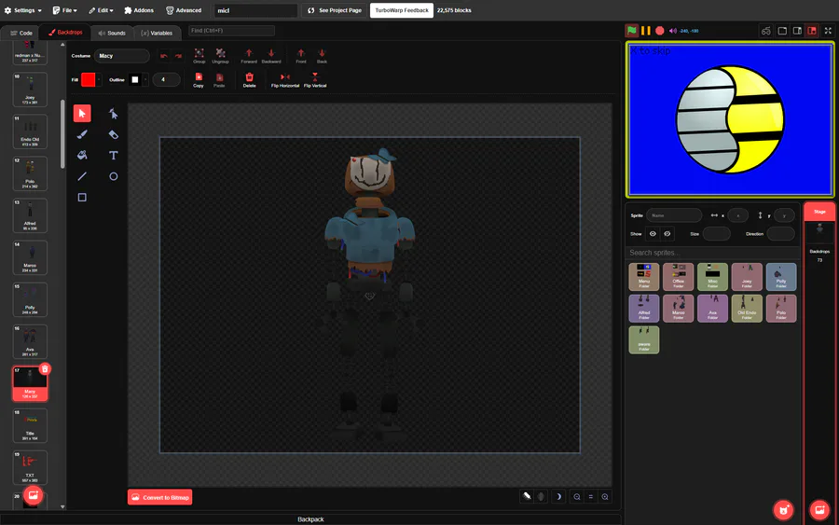Focus the Find (Ctrl+F) box

[x=232, y=31]
